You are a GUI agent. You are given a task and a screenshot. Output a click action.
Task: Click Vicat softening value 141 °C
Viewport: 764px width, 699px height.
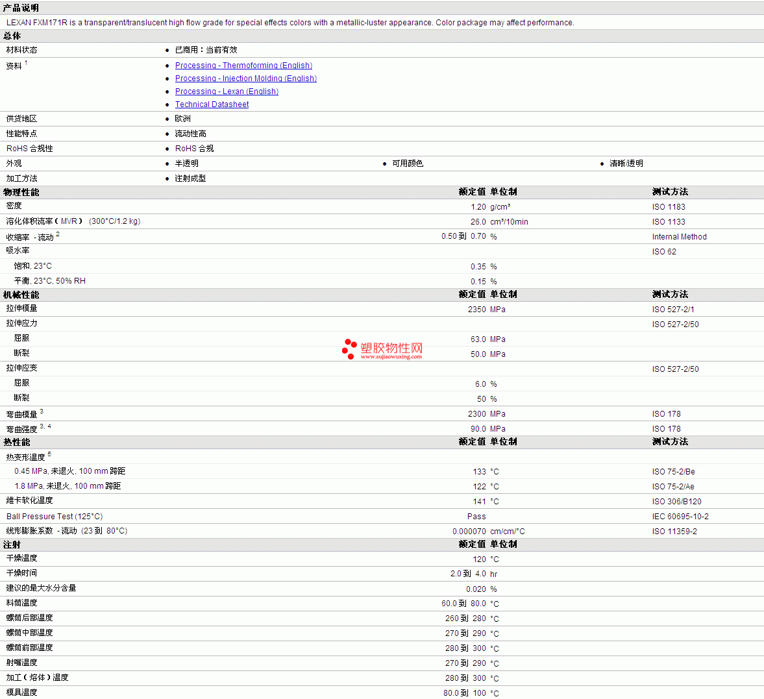[x=486, y=501]
